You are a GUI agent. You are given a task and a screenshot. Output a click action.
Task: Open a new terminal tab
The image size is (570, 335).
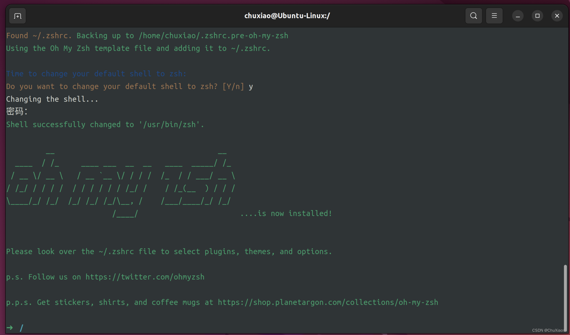(x=18, y=16)
